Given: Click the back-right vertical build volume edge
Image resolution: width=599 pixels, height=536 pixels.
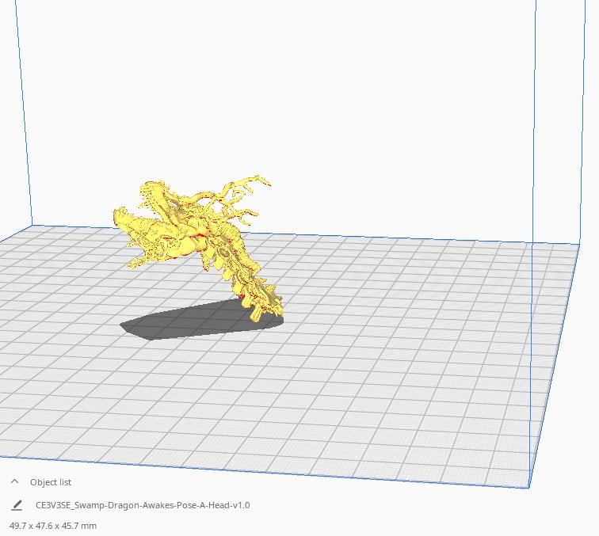Looking at the screenshot, I should click(x=535, y=122).
